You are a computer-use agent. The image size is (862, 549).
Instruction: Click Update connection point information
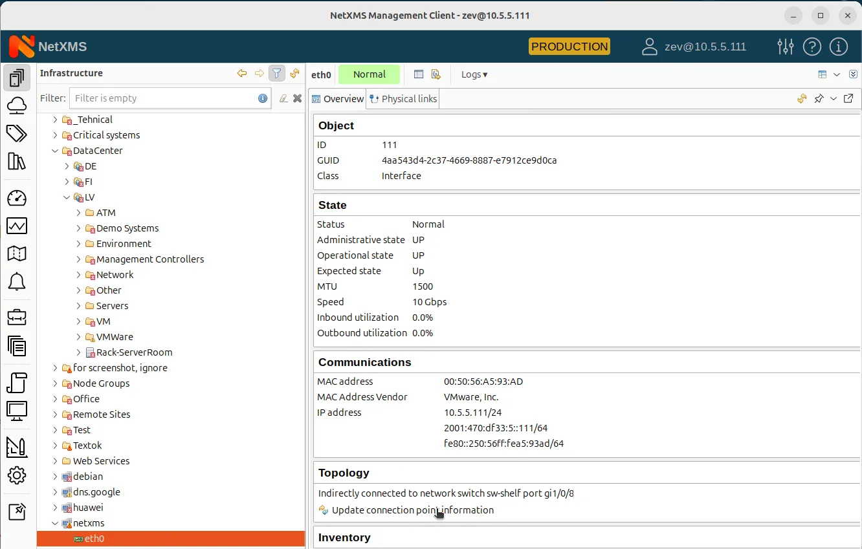pos(412,510)
